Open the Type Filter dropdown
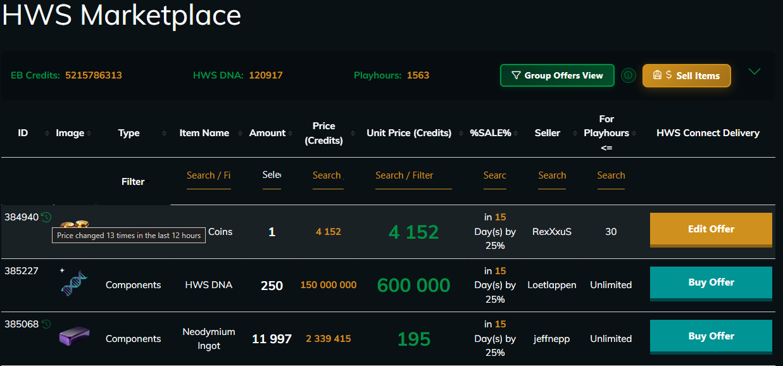This screenshot has height=366, width=783. click(133, 182)
